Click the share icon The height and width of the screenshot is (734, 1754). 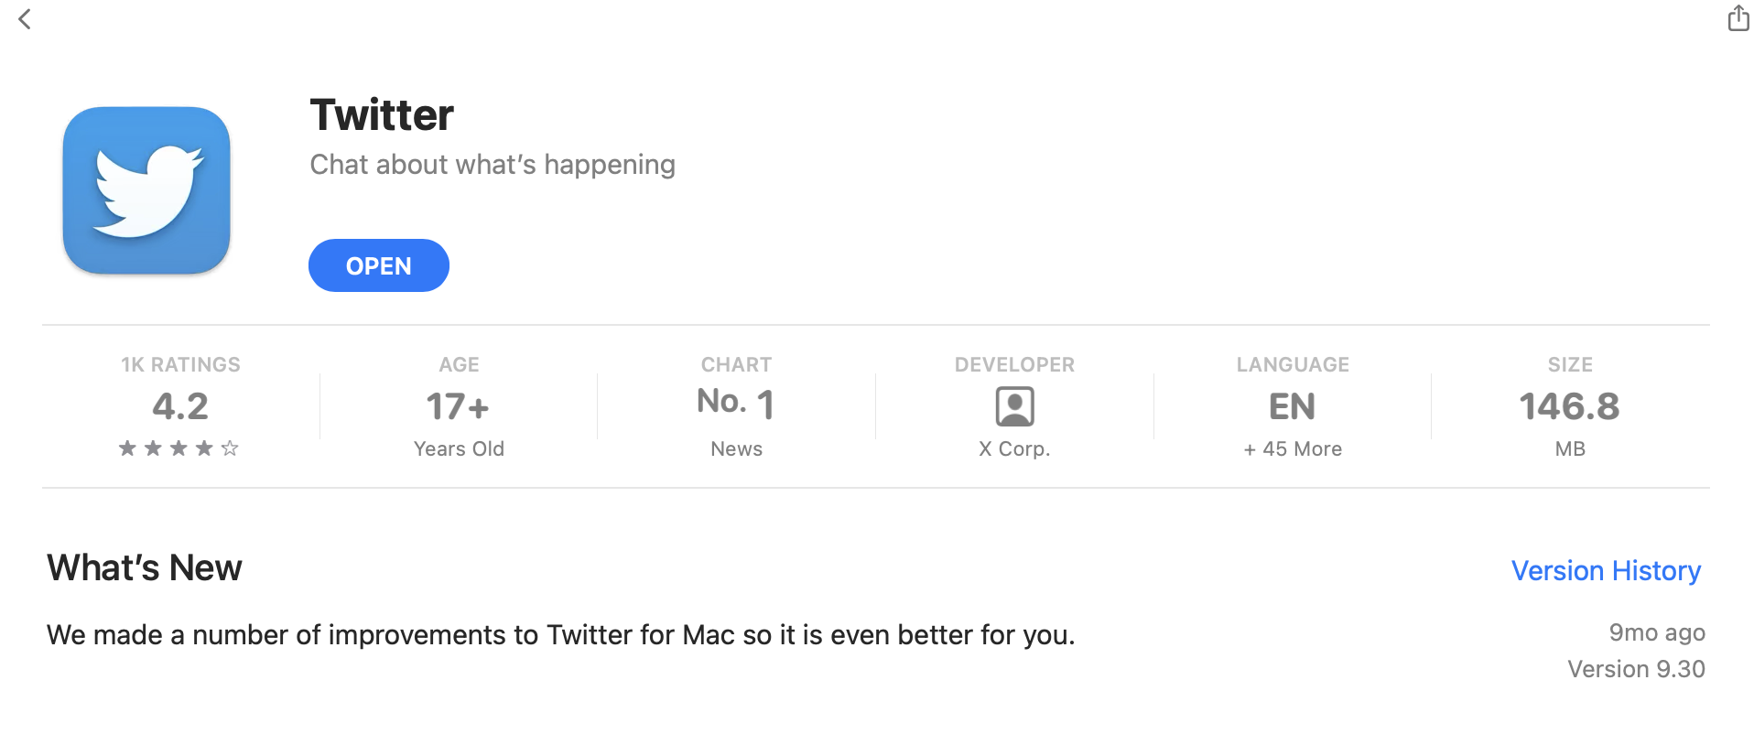pyautogui.click(x=1738, y=18)
